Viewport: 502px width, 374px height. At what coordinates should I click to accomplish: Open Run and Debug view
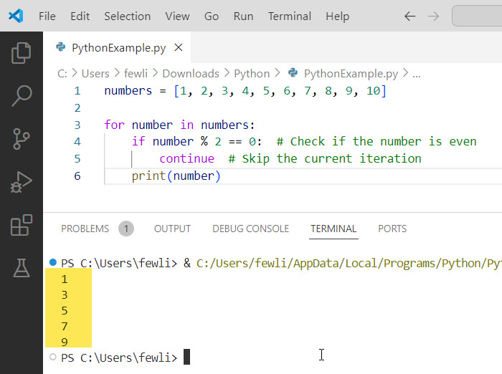[x=21, y=182]
